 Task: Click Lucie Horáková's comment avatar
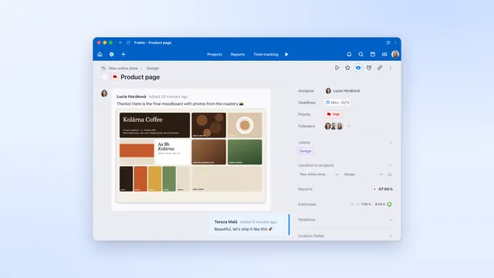pyautogui.click(x=104, y=93)
